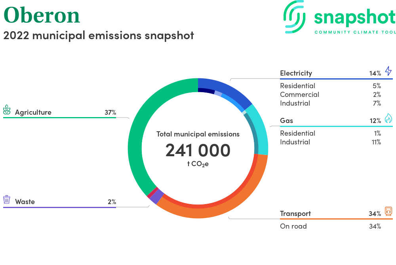Click the Electricity category heading

pos(296,73)
